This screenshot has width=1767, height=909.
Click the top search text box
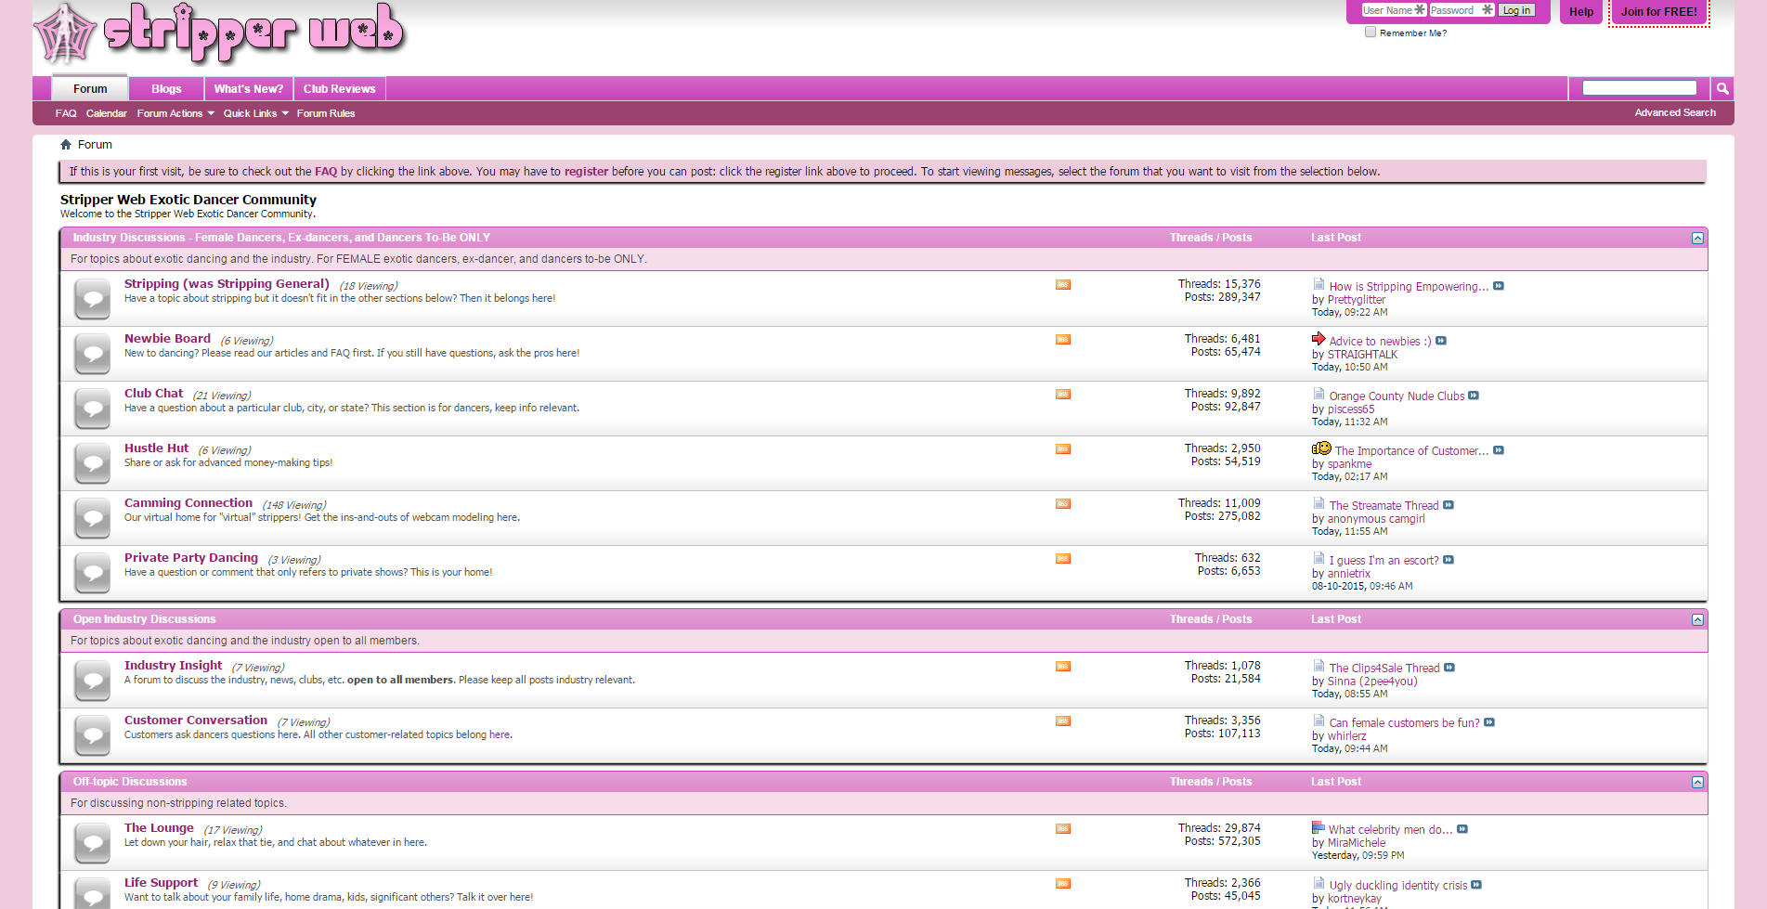1640,87
